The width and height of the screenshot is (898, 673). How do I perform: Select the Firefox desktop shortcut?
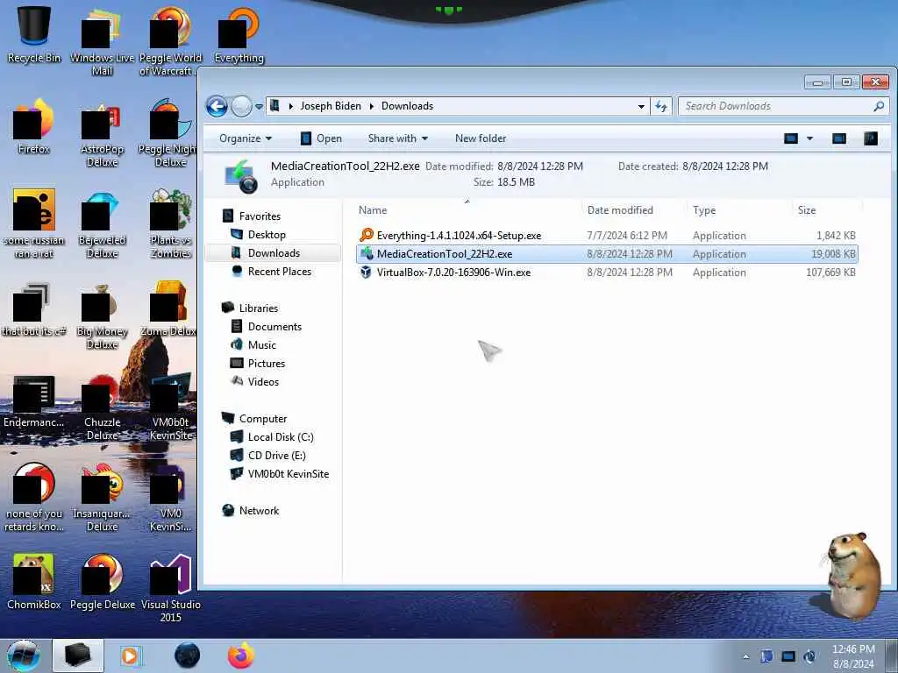(x=34, y=127)
